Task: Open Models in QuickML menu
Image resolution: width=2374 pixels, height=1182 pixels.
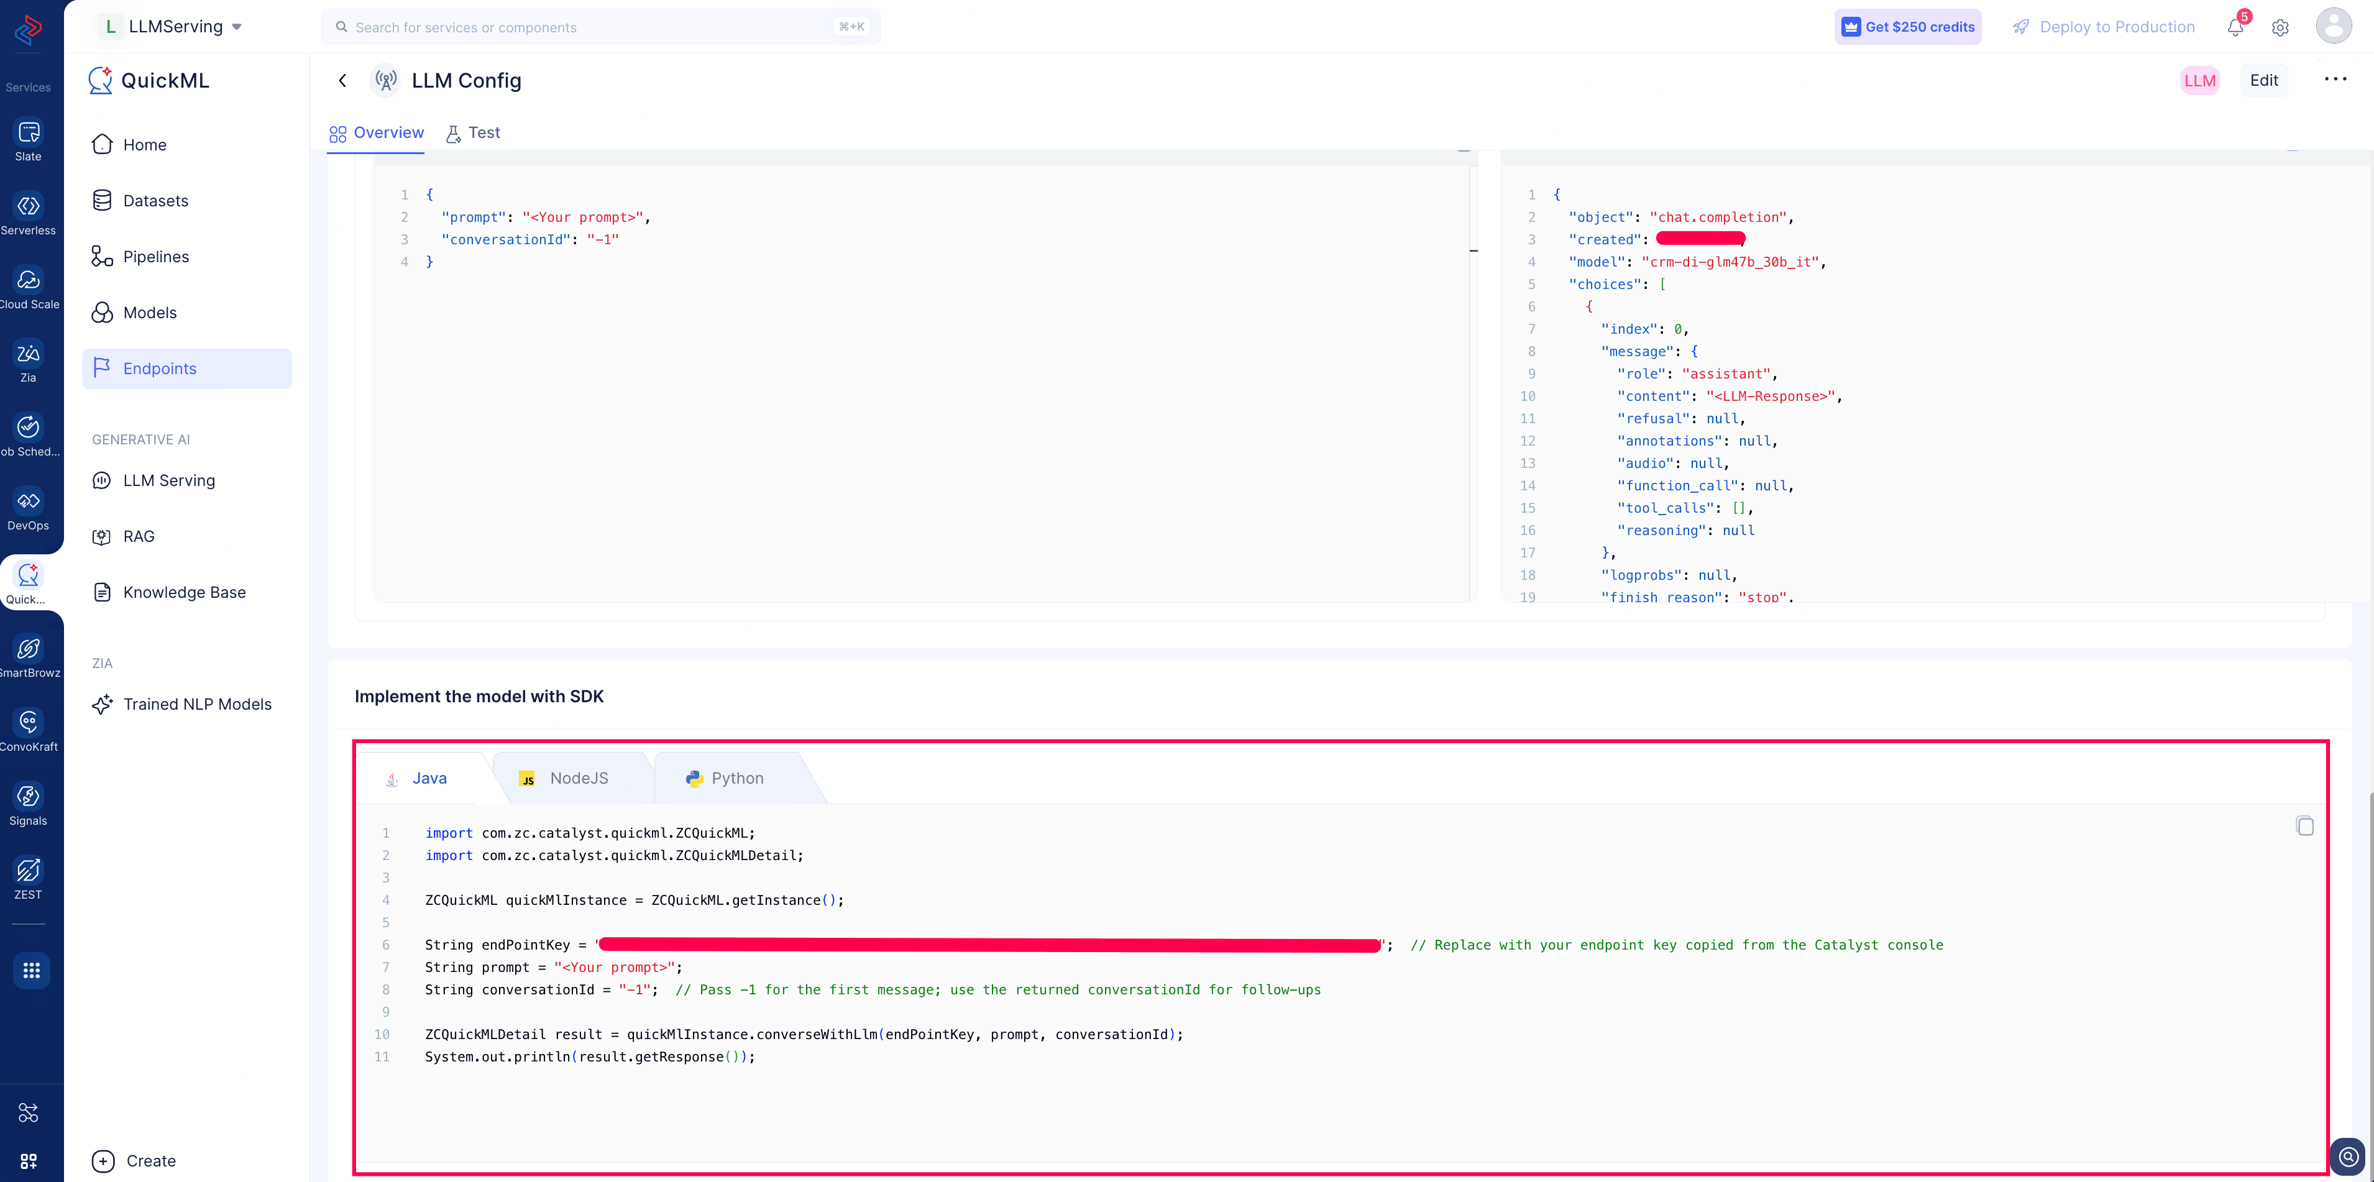Action: 187,313
